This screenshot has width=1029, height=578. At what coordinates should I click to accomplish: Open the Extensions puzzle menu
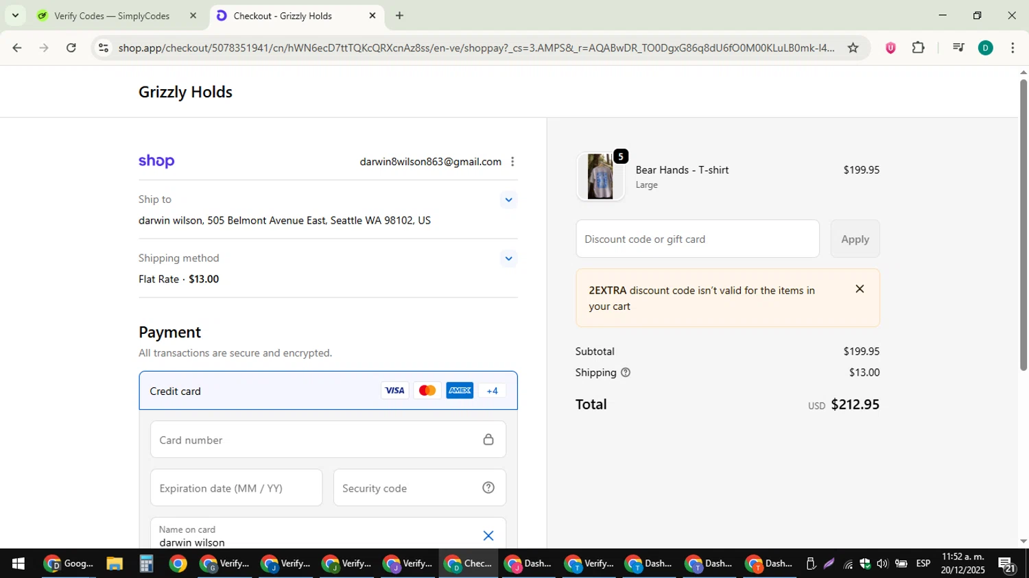(919, 48)
